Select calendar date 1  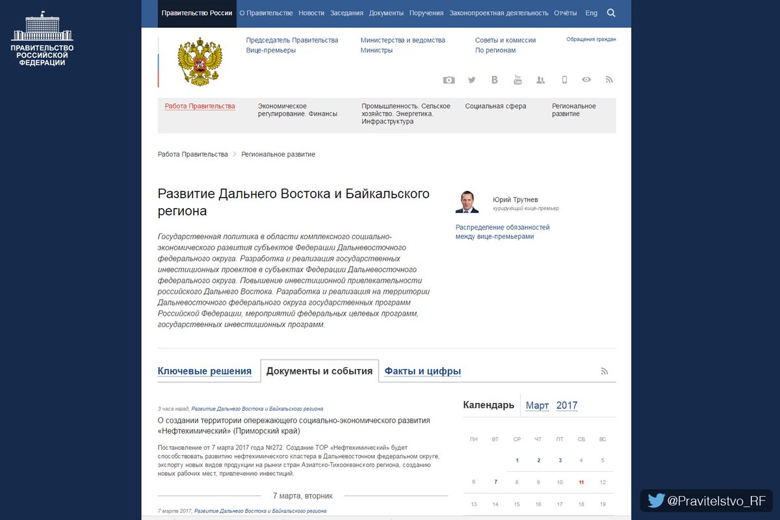pos(517,460)
